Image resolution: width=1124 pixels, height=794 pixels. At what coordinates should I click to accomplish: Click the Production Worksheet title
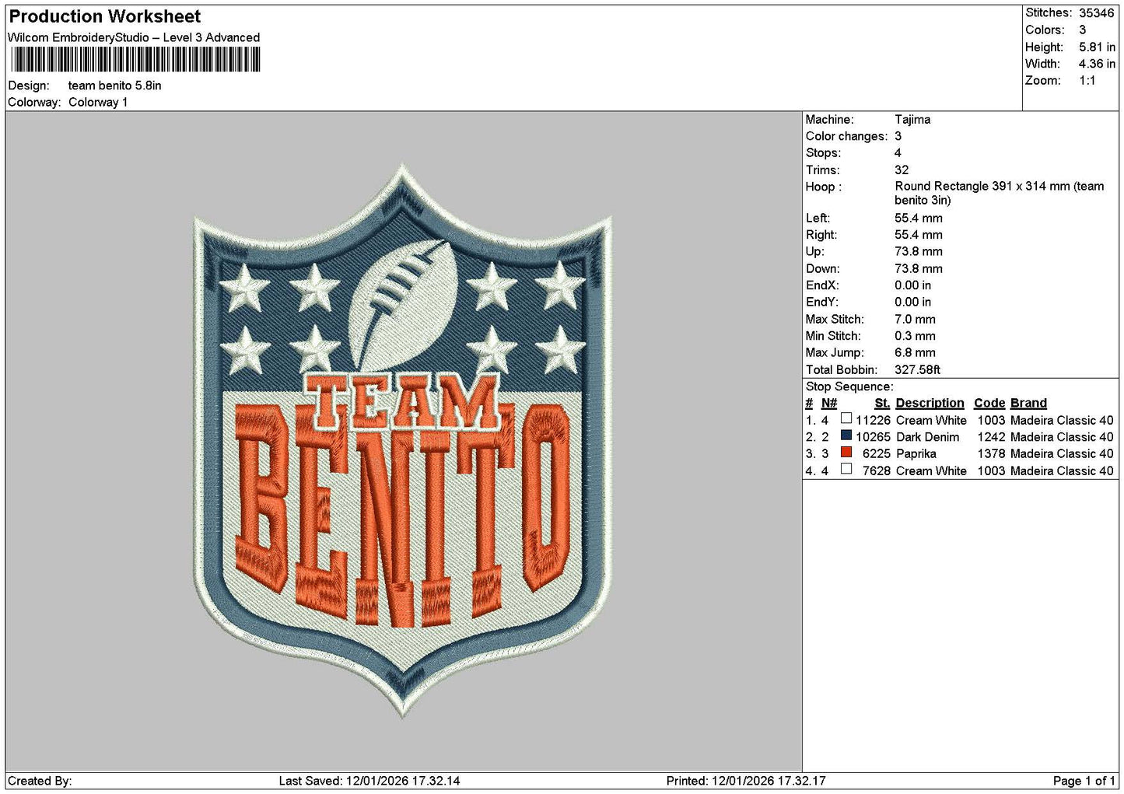(x=104, y=16)
